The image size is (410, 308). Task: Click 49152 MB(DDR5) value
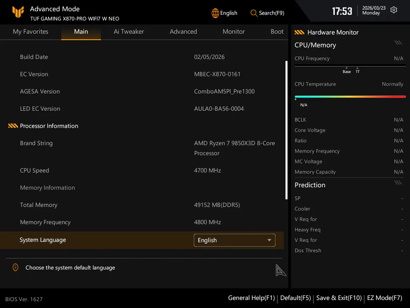coord(217,205)
